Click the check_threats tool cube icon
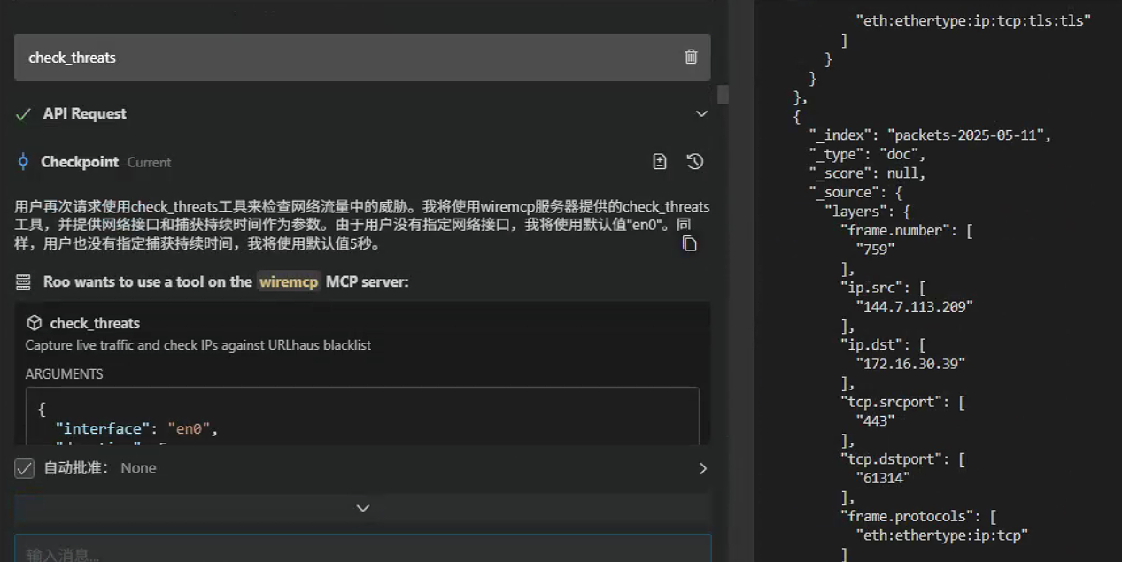This screenshot has height=562, width=1122. 35,323
